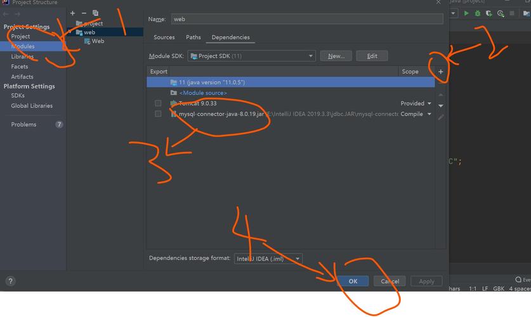Click the Scope column header
Screen dimensions: 531x317
pyautogui.click(x=410, y=72)
